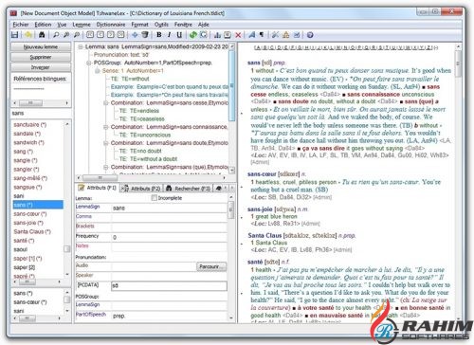This screenshot has width=474, height=345.
Task: Click the boxed right-arrow navigation icon
Action: pyautogui.click(x=111, y=35)
